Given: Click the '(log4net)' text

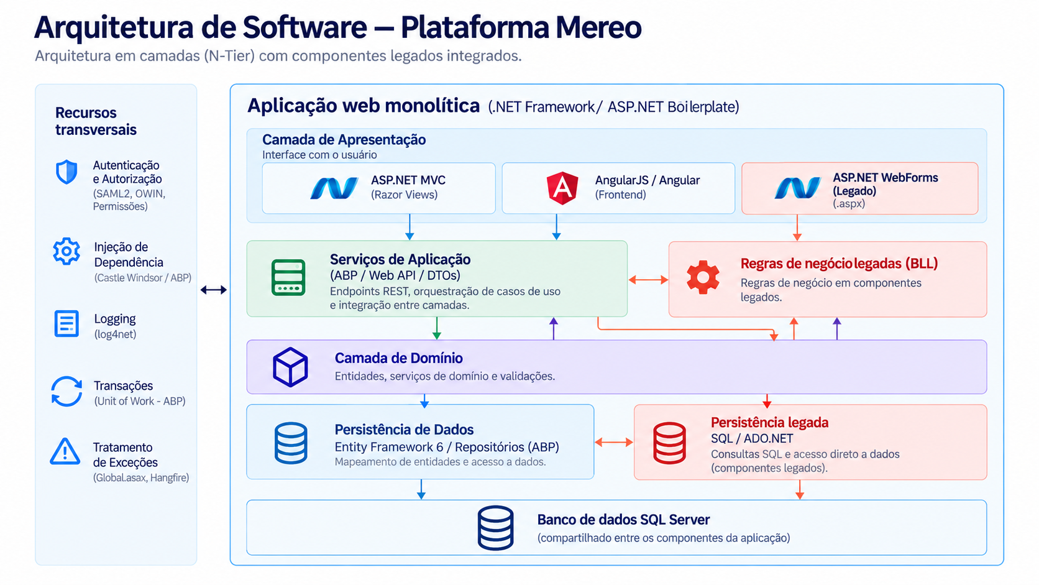Looking at the screenshot, I should pos(115,334).
